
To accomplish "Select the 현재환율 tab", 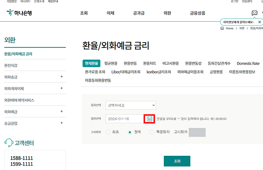I will (91, 63).
